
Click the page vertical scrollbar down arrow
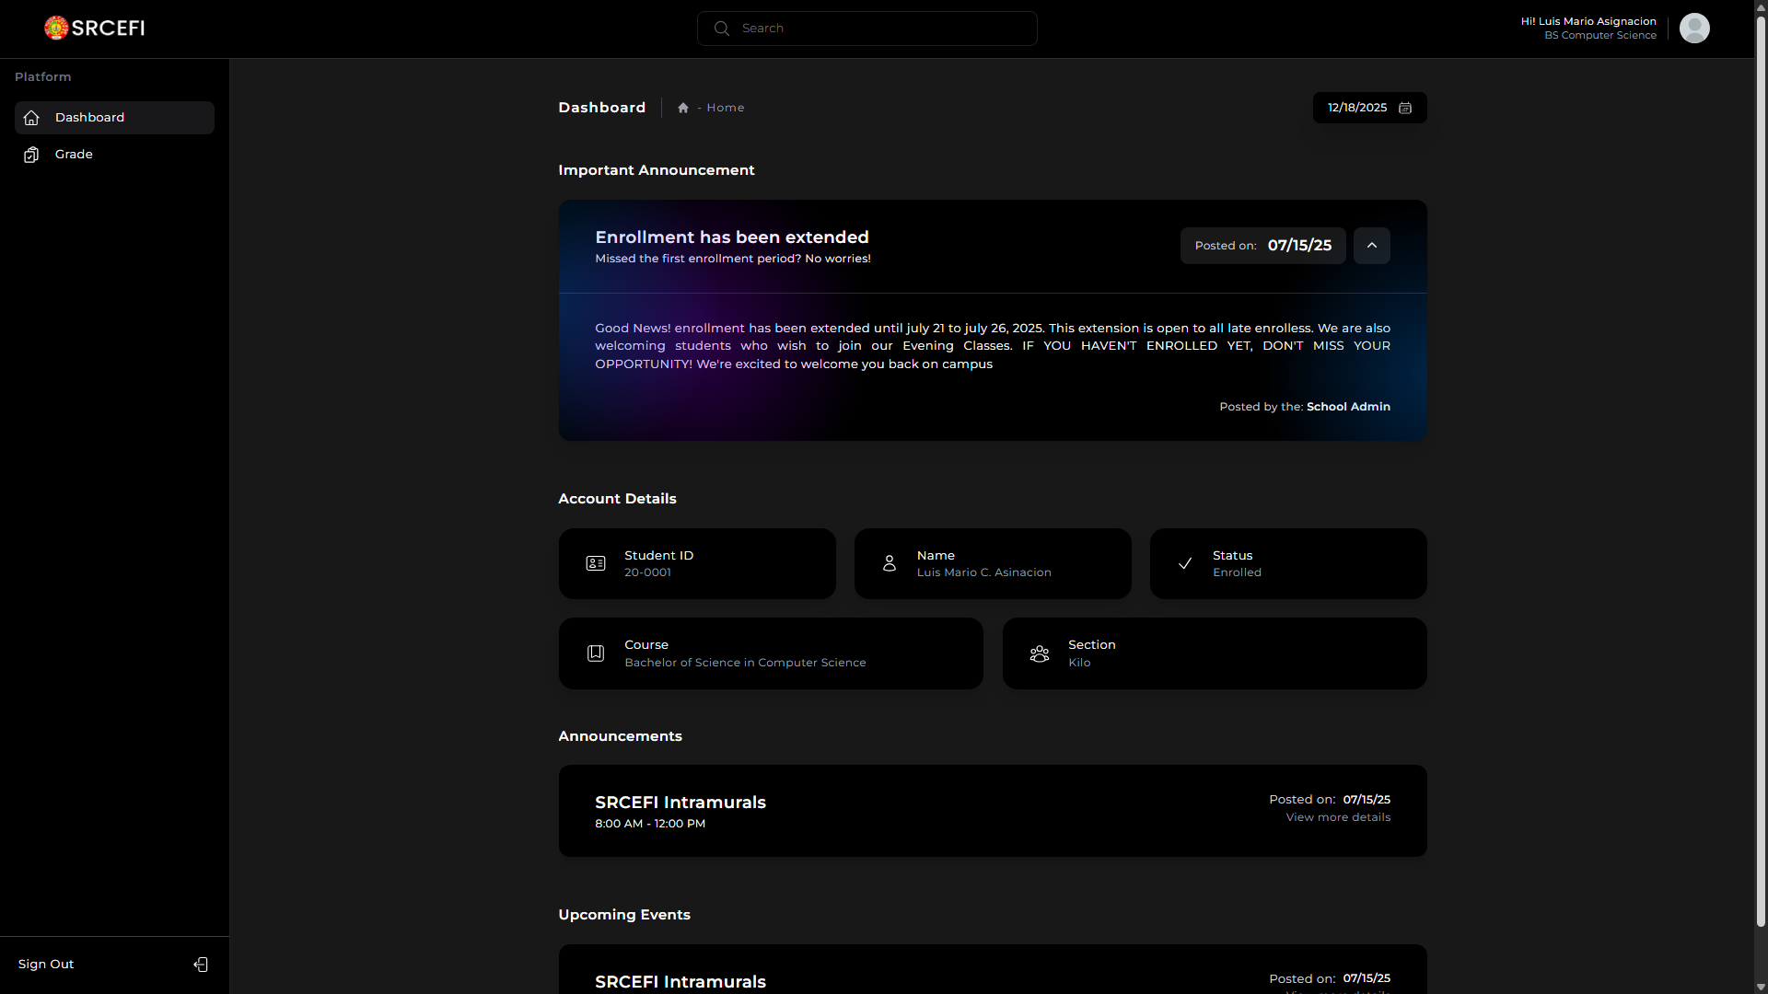click(1761, 987)
